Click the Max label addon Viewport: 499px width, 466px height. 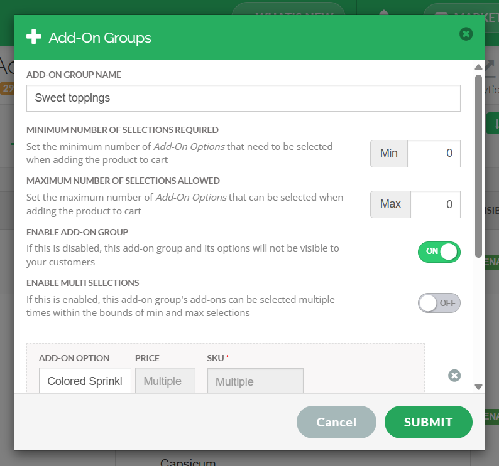point(390,204)
